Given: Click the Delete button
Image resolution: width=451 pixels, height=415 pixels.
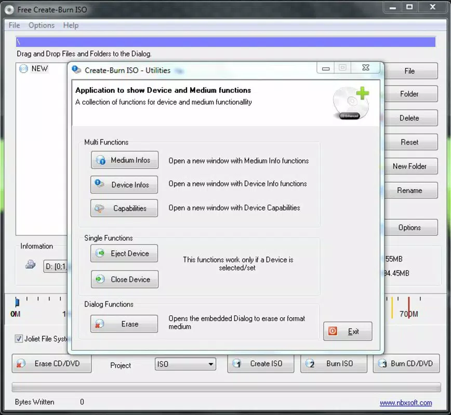Looking at the screenshot, I should tap(410, 118).
